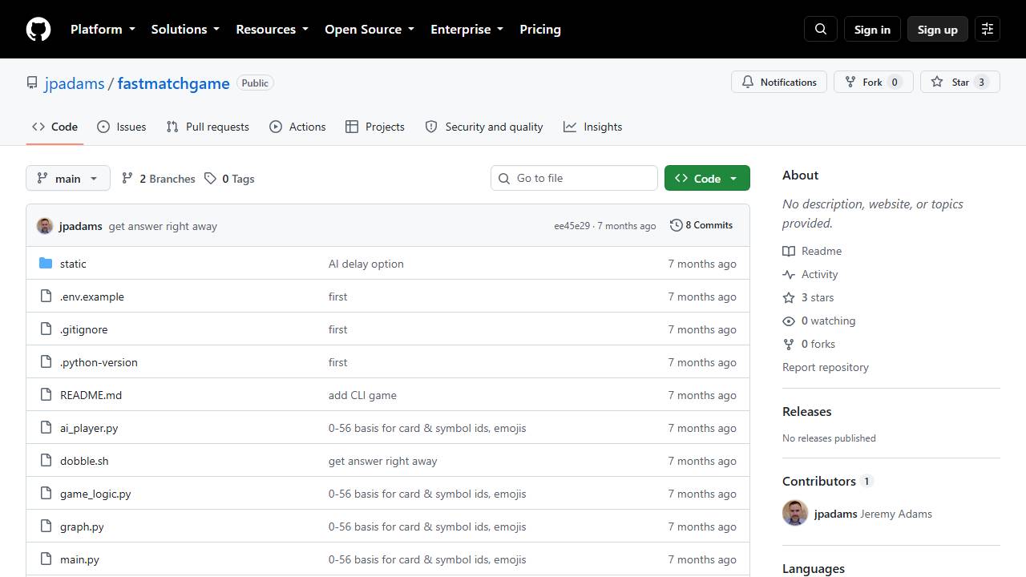Open the jpadams owner link in the title
Image resolution: width=1026 pixels, height=577 pixels.
(x=75, y=83)
